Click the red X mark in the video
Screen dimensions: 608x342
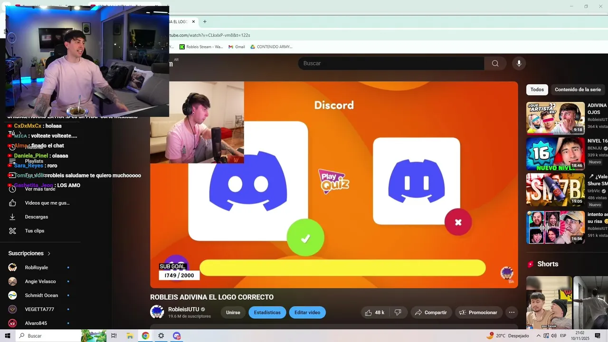pos(458,222)
